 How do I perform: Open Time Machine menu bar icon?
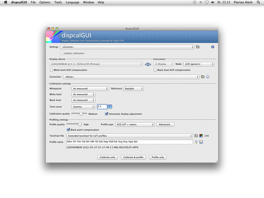[x=194, y=2]
